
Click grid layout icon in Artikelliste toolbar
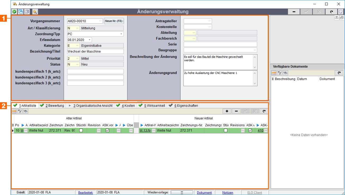pos(14,111)
